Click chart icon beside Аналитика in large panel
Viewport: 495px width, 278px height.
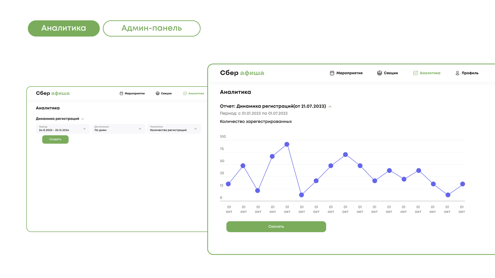(415, 73)
